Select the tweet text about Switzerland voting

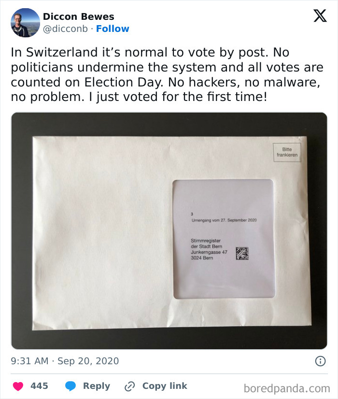pos(167,74)
